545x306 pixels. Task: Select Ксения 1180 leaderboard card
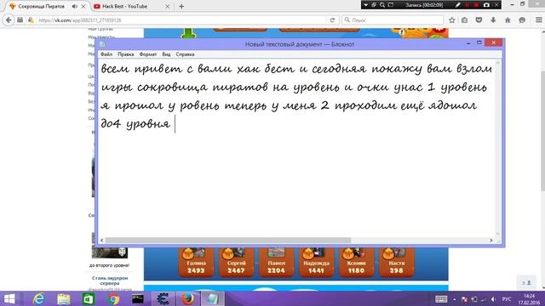point(356,263)
